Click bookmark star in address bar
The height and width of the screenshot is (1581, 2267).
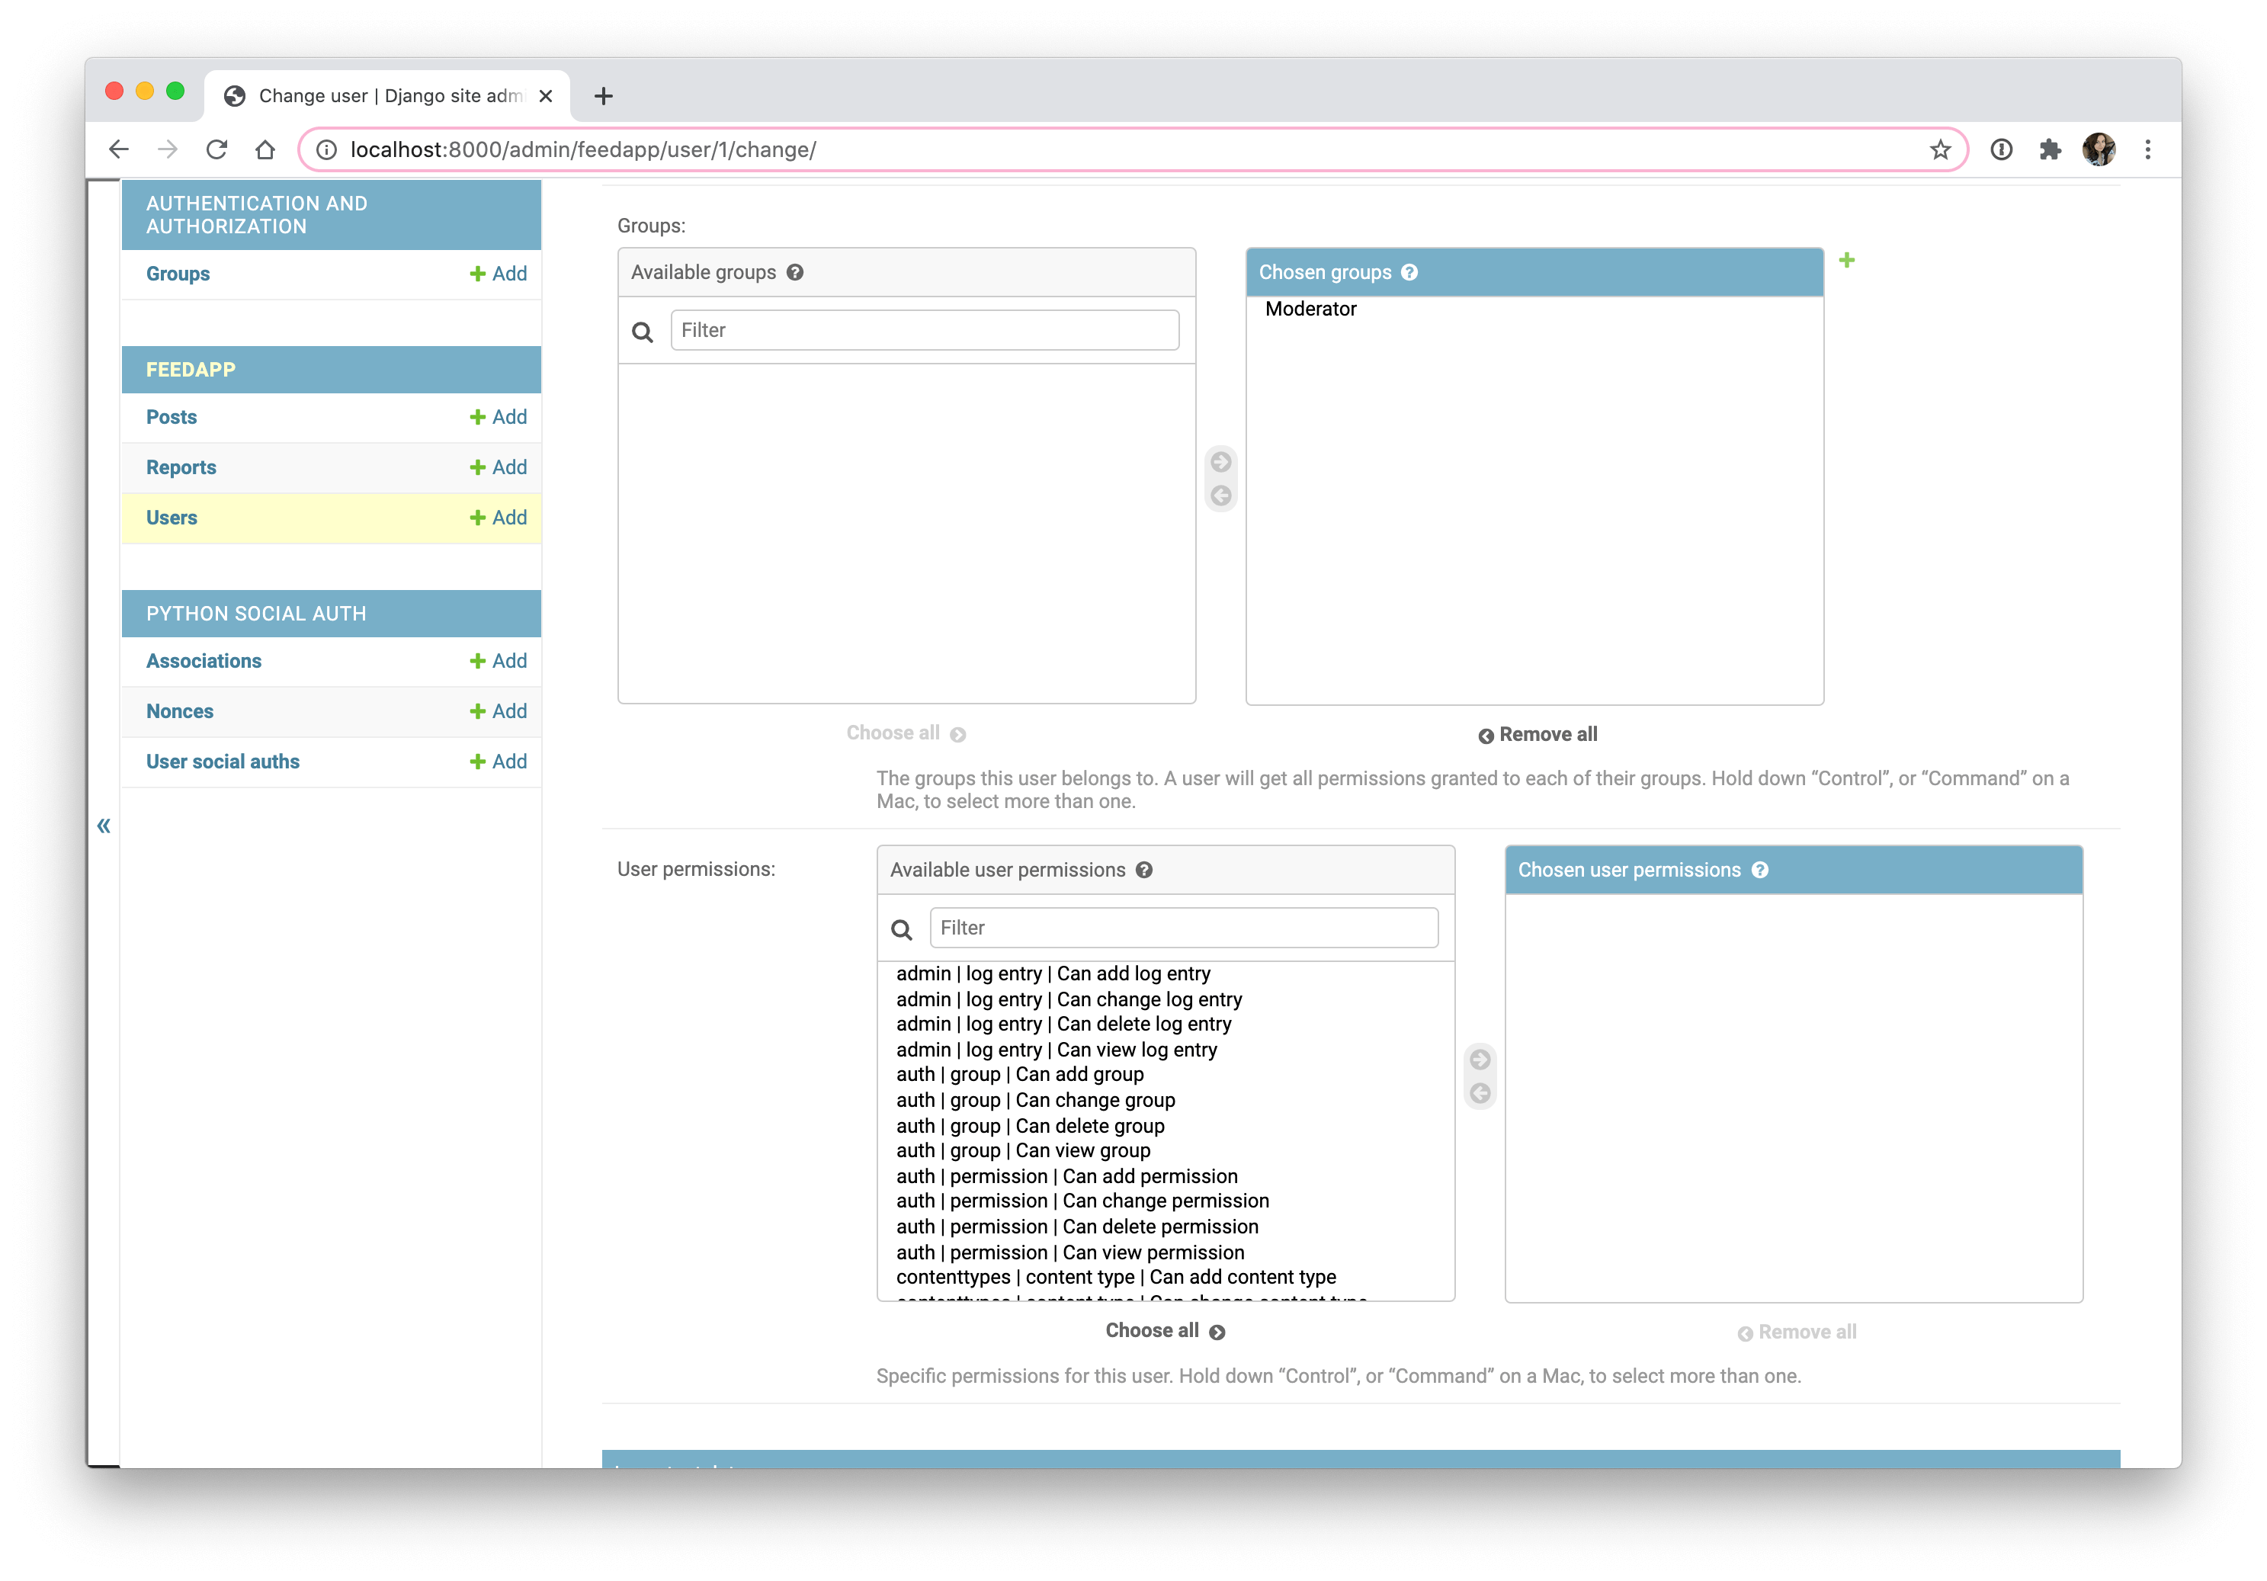point(1939,149)
